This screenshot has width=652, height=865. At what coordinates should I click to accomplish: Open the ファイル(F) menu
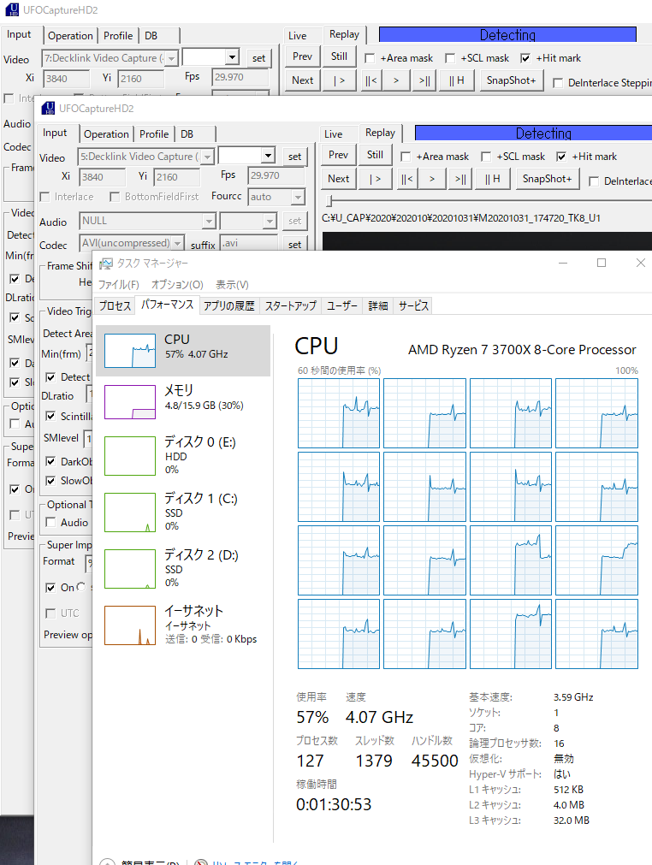[x=118, y=285]
